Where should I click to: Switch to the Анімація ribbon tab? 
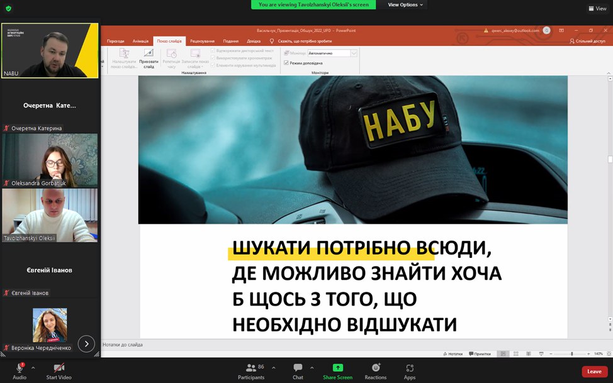(140, 41)
